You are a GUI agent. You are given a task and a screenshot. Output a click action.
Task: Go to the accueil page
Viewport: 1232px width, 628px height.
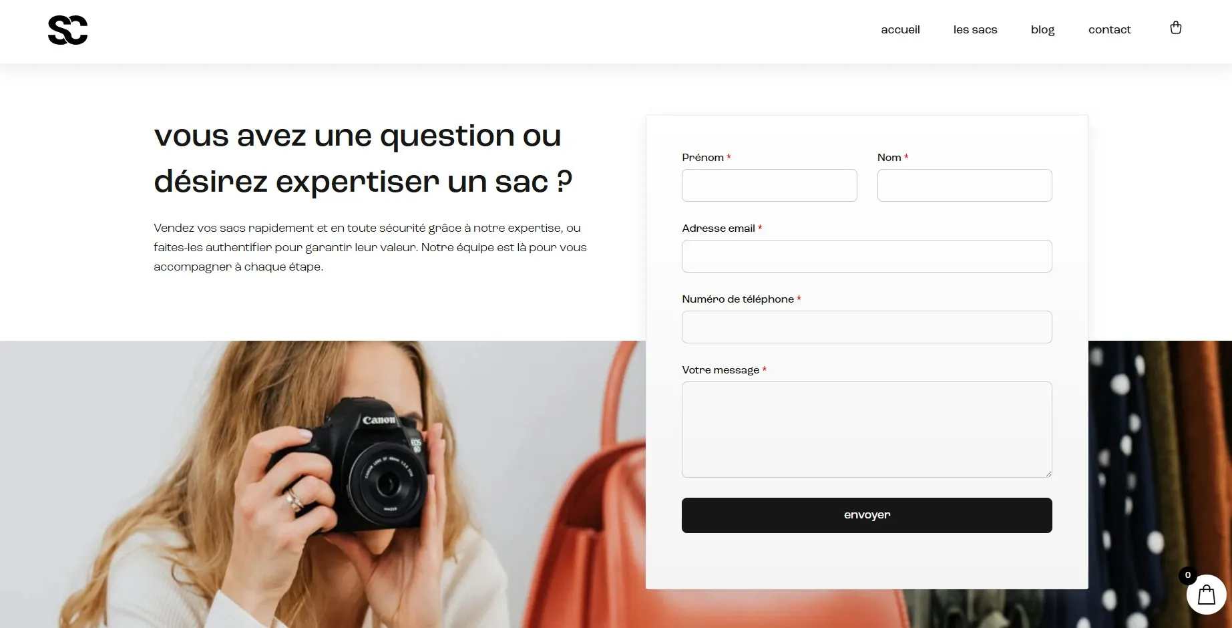pyautogui.click(x=900, y=29)
